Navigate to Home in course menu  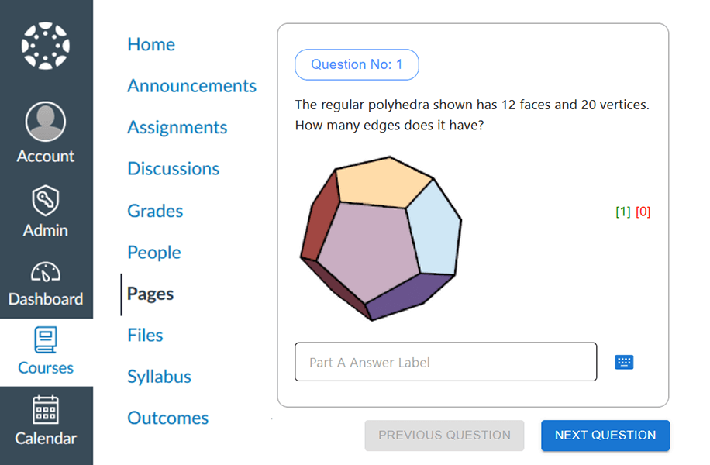pos(151,45)
